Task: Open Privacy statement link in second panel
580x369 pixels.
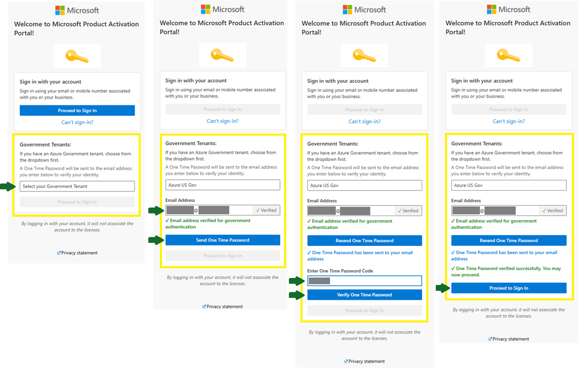Action: click(223, 307)
